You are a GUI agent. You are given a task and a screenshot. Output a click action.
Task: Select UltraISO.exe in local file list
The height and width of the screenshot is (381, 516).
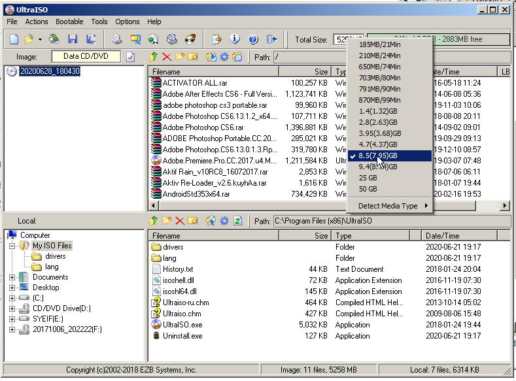click(x=182, y=325)
